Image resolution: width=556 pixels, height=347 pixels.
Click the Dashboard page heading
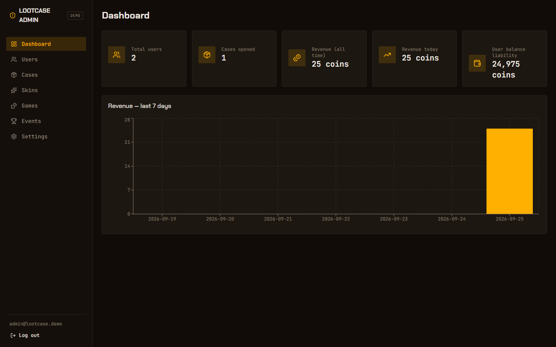click(x=125, y=15)
